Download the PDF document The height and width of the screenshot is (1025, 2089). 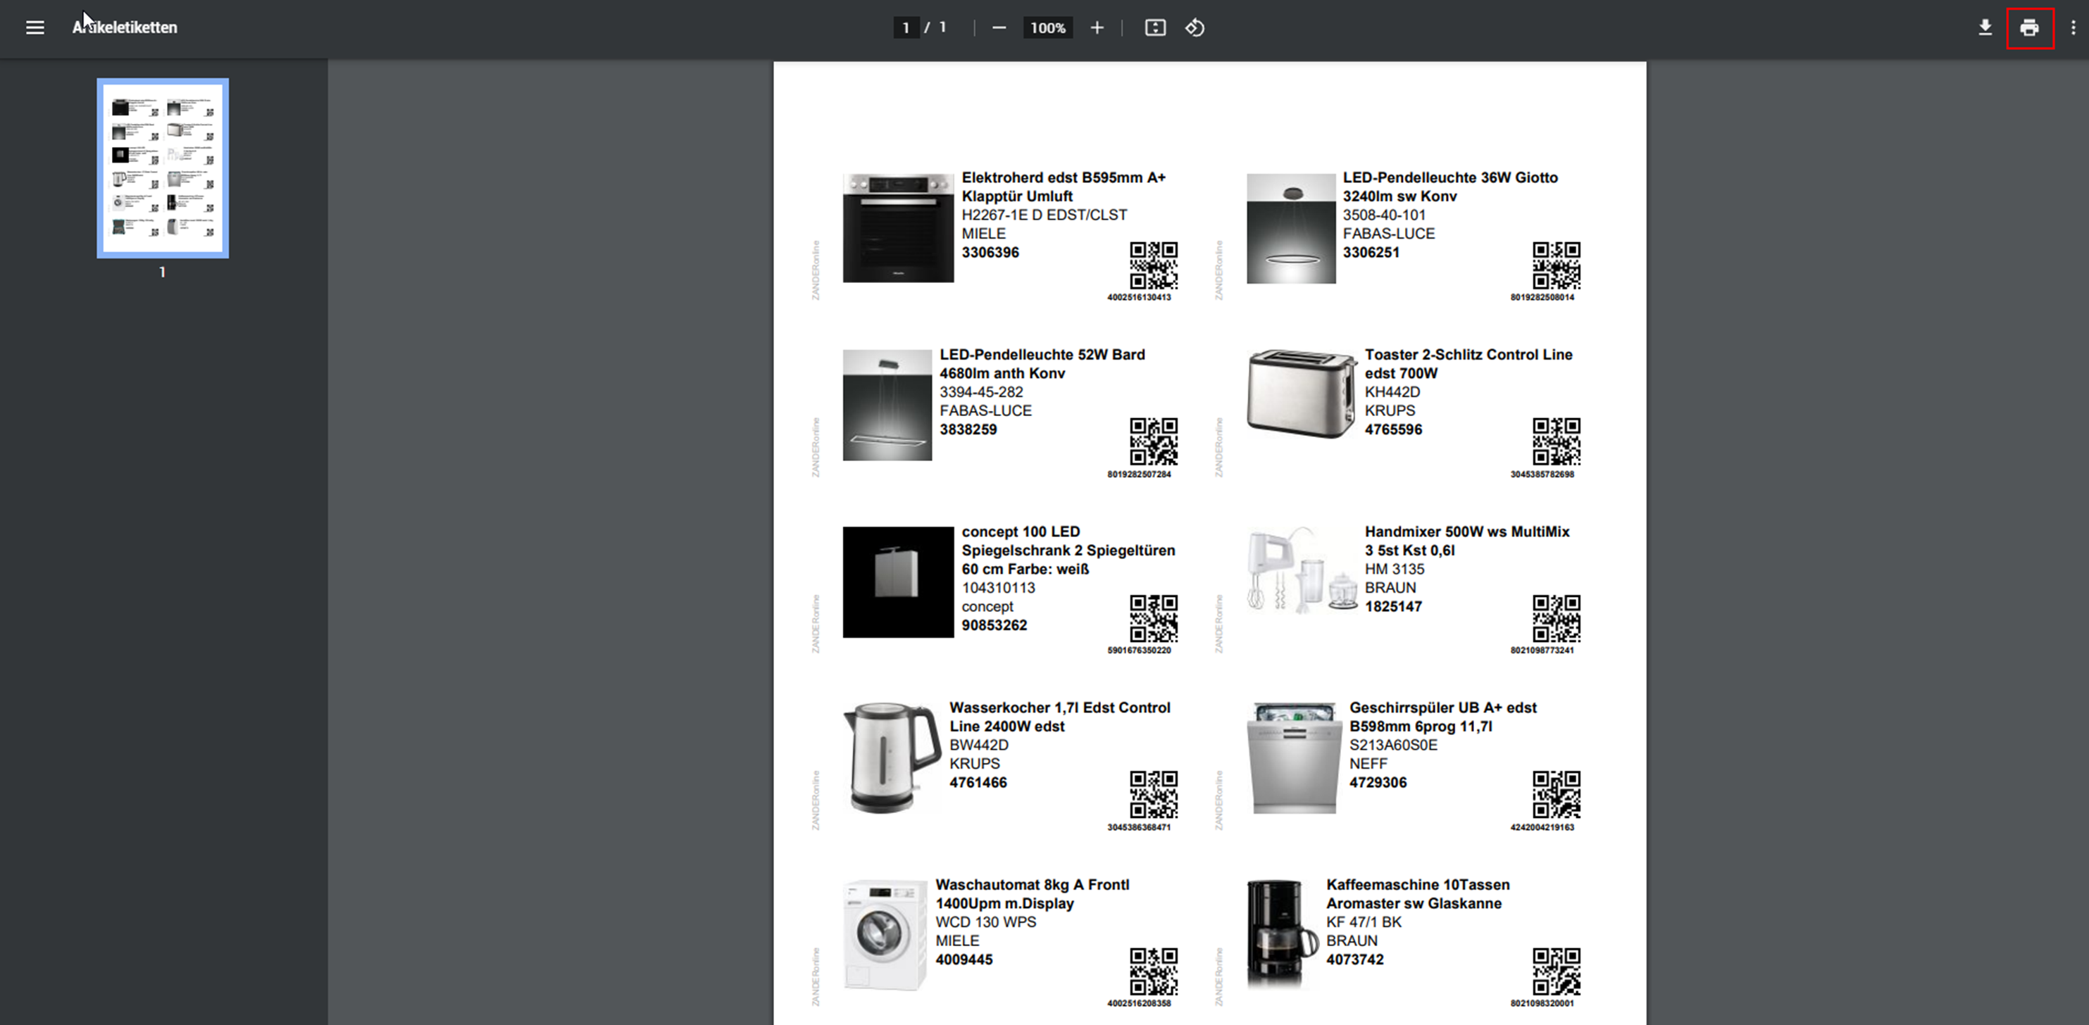(1984, 27)
